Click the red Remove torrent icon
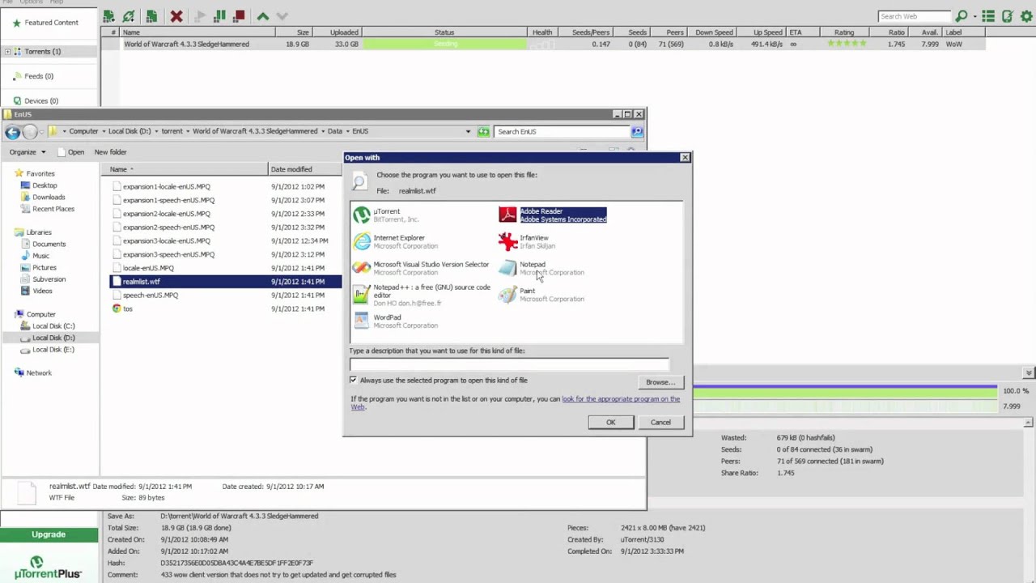The image size is (1036, 583). 176,15
